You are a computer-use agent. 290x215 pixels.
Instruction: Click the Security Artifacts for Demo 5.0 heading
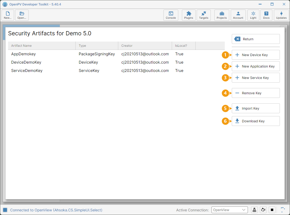point(50,33)
